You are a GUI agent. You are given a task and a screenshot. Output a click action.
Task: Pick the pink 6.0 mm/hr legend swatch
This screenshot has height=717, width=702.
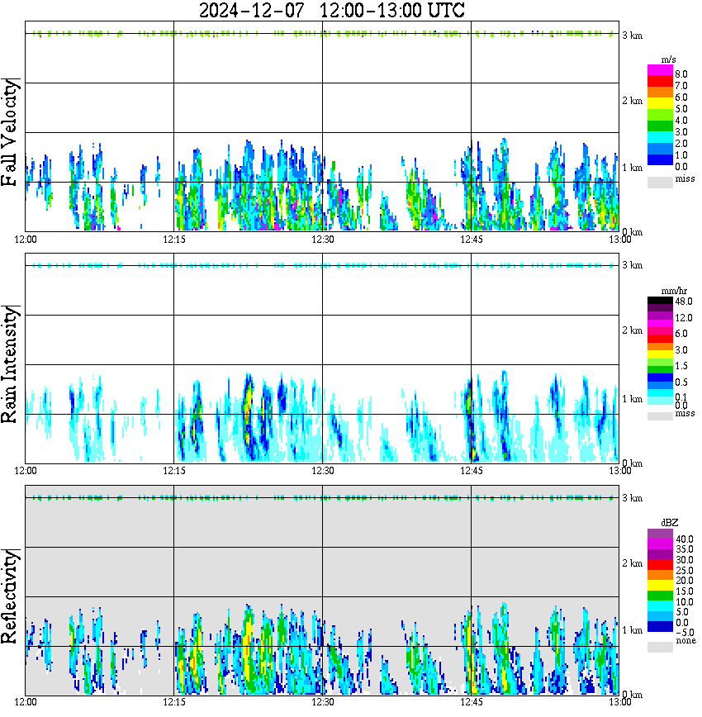point(660,330)
